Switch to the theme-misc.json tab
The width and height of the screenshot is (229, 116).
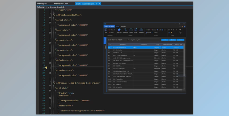(x=61, y=4)
